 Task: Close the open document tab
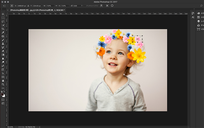click(x=8, y=10)
